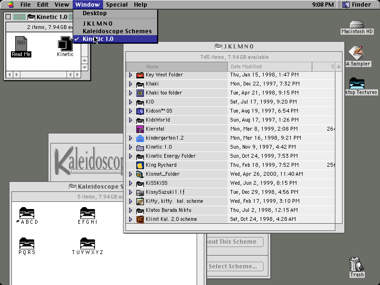Image resolution: width=380 pixels, height=285 pixels.
Task: Click the Kitty, kitty kal. scheme icon
Action: (140, 201)
